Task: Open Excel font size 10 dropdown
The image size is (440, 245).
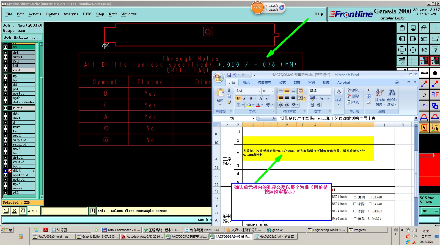Action: (273, 91)
